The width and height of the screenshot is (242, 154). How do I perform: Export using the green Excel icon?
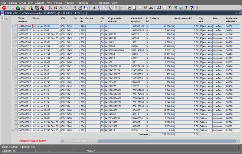[175, 8]
